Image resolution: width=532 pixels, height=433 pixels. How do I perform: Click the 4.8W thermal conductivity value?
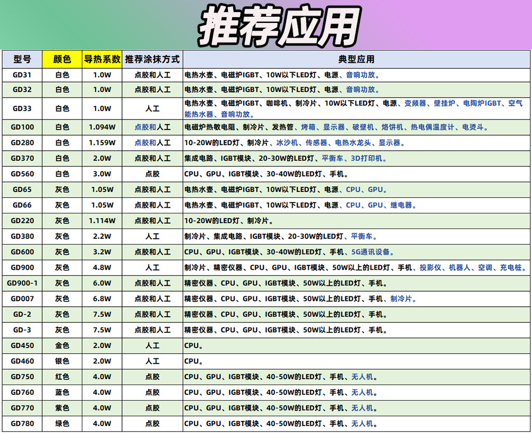(x=102, y=268)
